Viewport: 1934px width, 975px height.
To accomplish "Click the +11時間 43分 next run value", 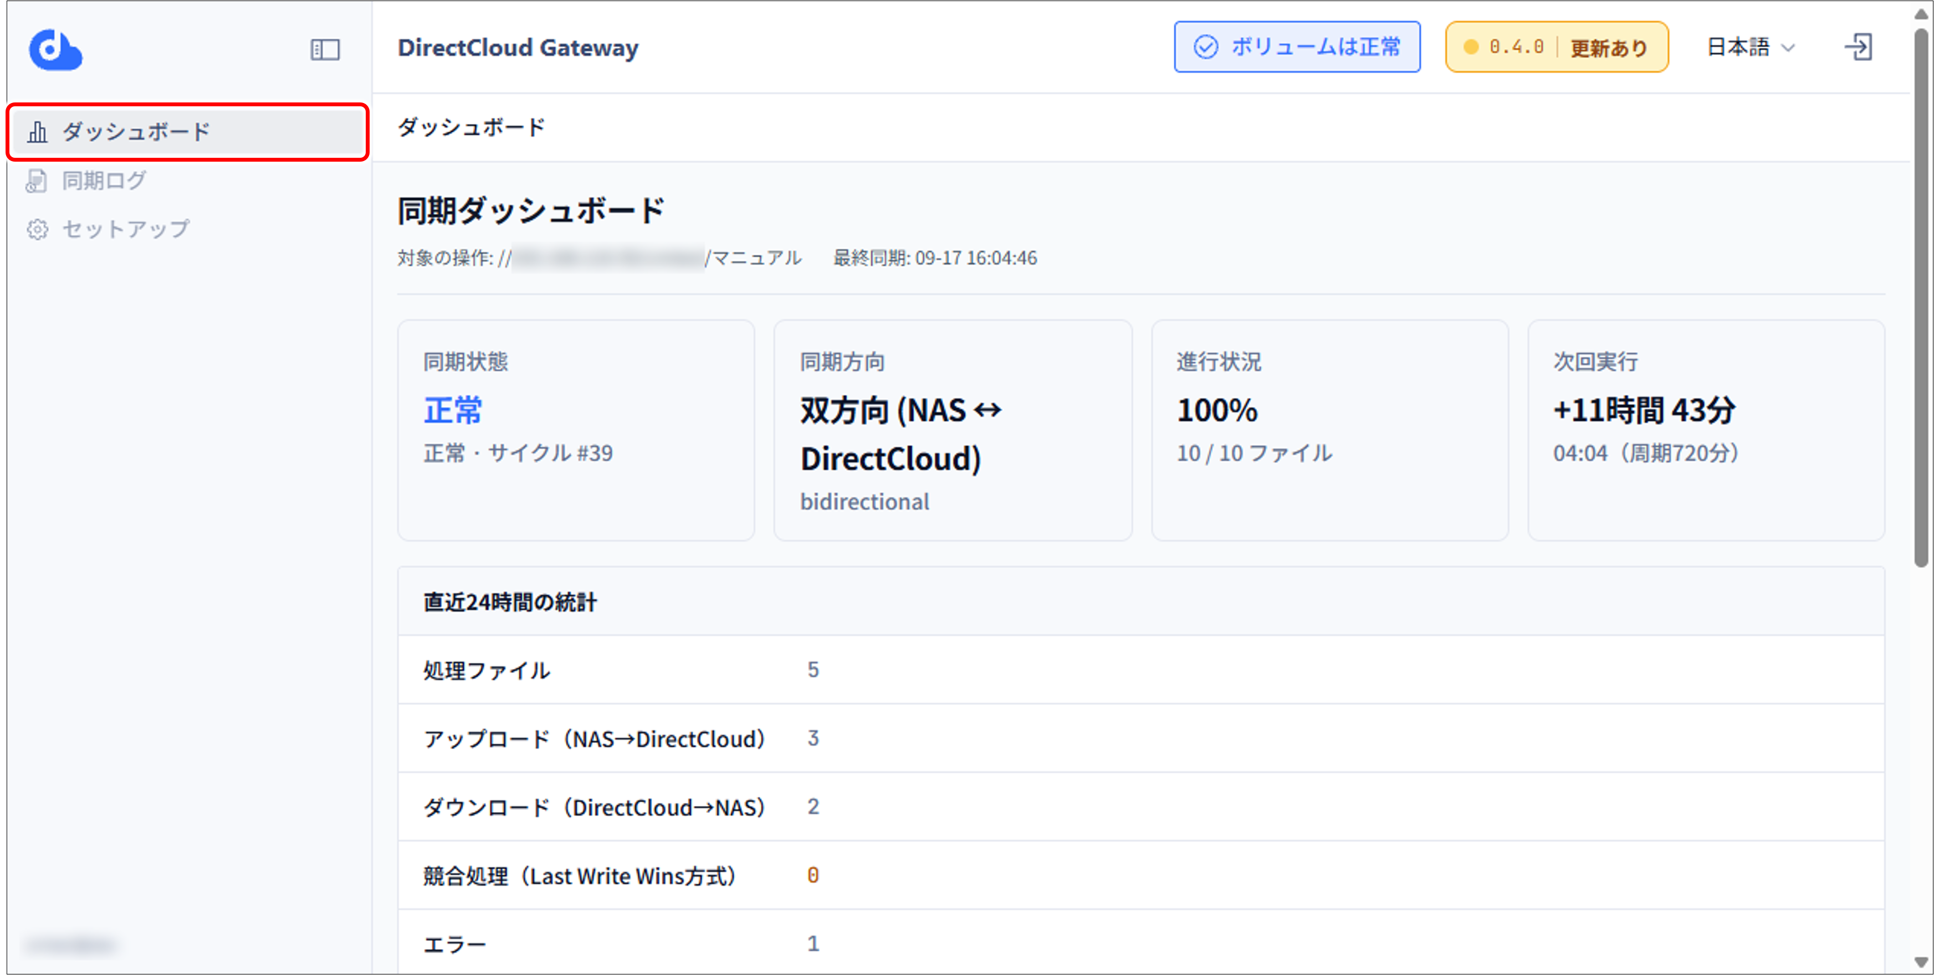I will pyautogui.click(x=1644, y=410).
